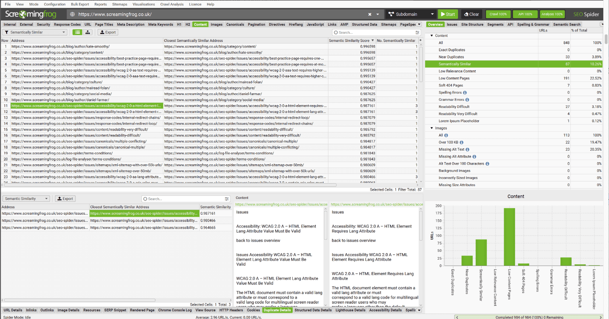Open the Crawl Analysis menu
609x319 pixels.
[x=172, y=4]
